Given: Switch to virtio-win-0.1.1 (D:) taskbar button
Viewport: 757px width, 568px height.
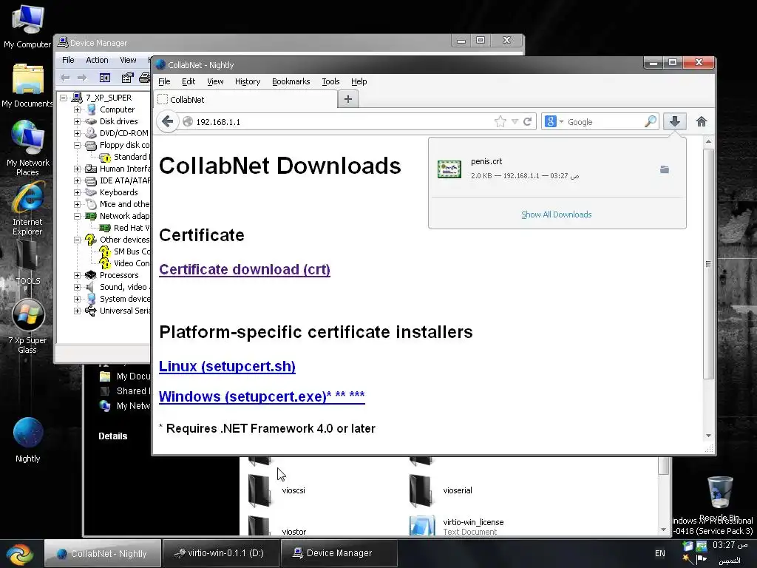Looking at the screenshot, I should (x=220, y=553).
